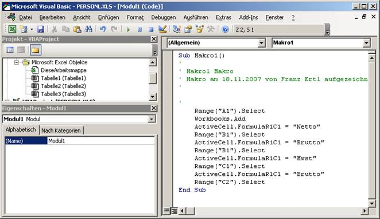Open the Properties Window toolbar icon
Screen dimensions: 380x219
188,29
